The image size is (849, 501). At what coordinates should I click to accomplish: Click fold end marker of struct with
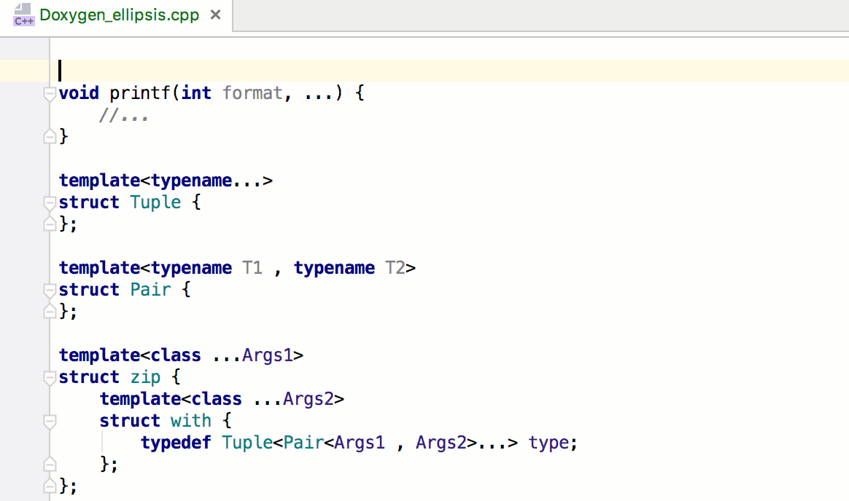tap(50, 464)
